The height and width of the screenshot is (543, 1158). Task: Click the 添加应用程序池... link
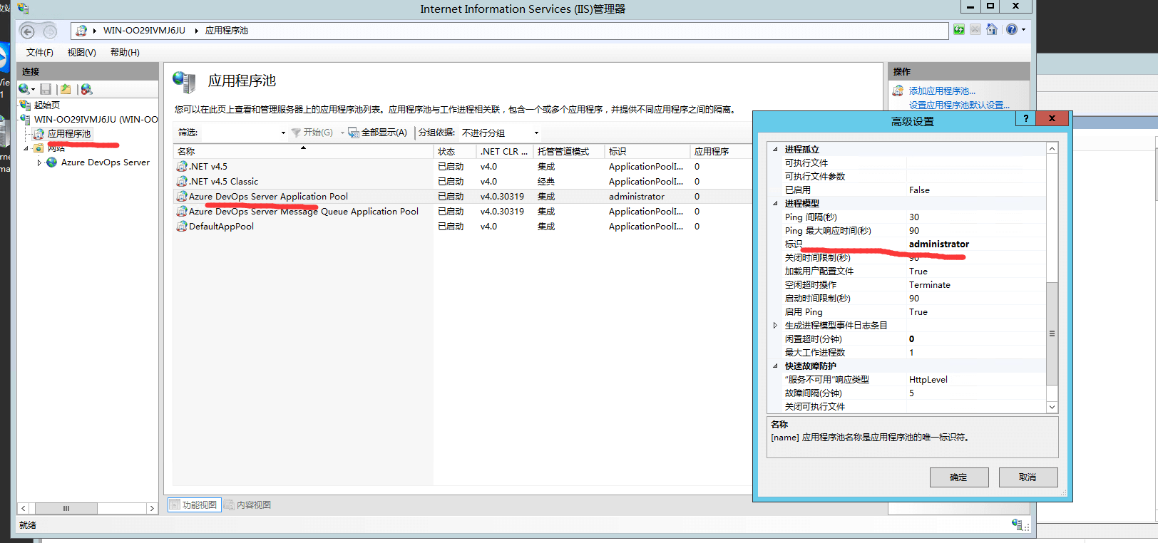point(941,91)
